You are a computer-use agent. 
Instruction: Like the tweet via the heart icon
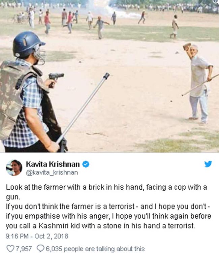click(x=10, y=249)
